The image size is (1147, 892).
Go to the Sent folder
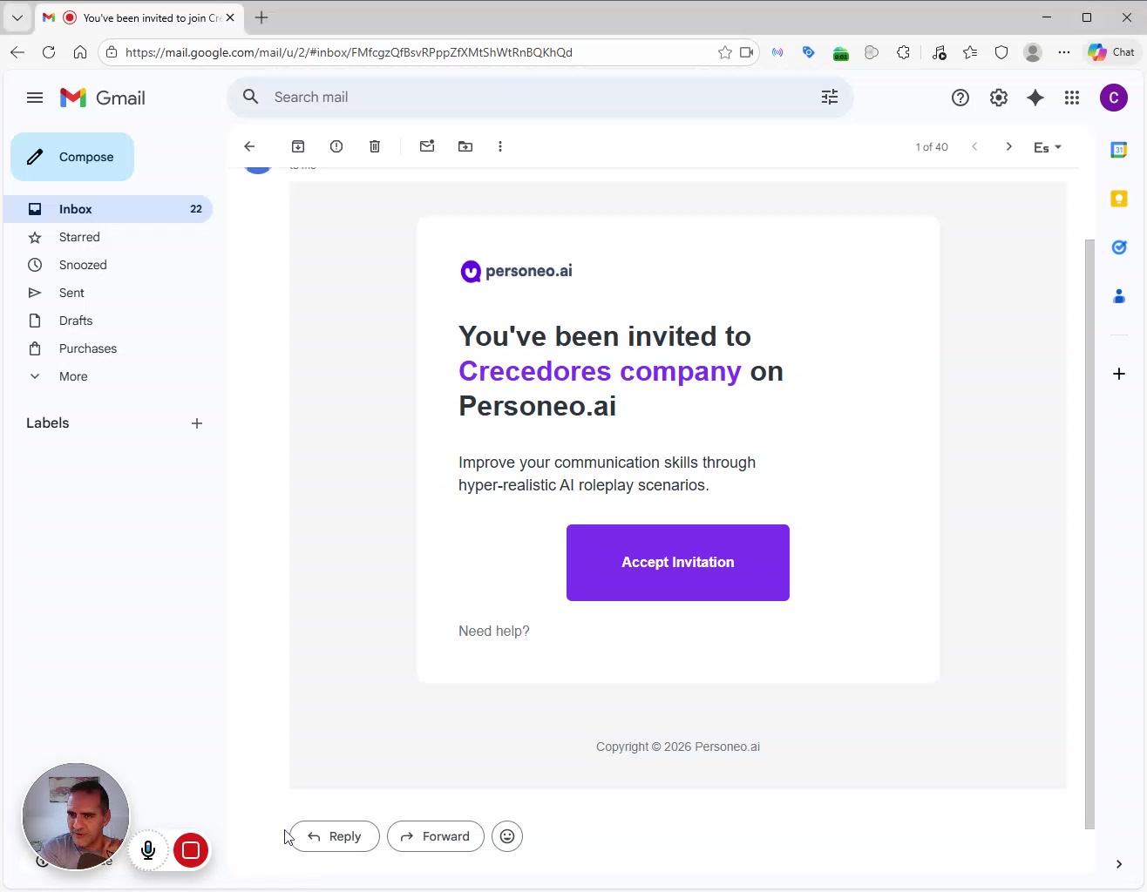71,293
